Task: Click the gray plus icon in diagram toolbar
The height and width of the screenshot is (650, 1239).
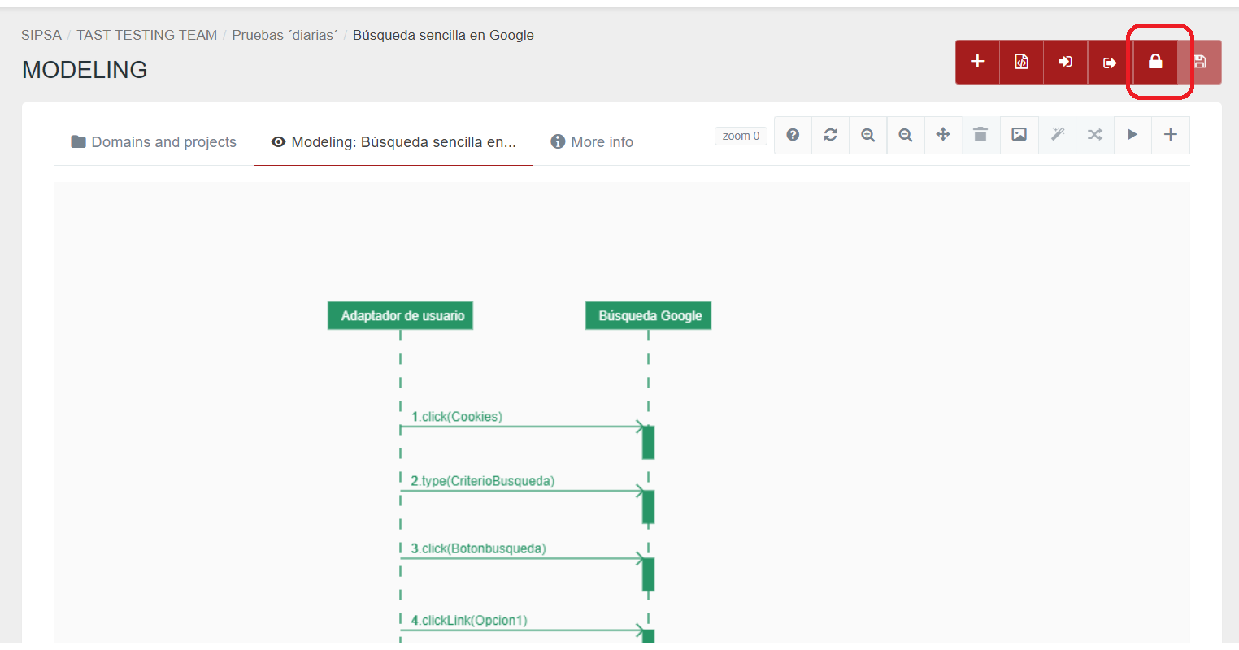Action: click(1170, 135)
